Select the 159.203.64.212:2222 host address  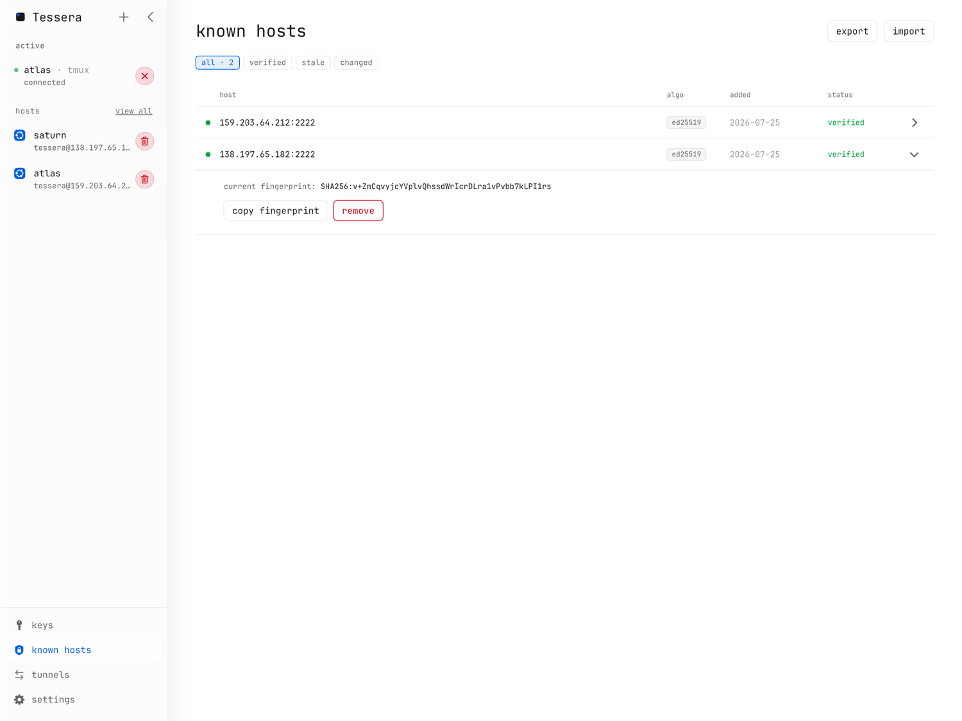[267, 122]
